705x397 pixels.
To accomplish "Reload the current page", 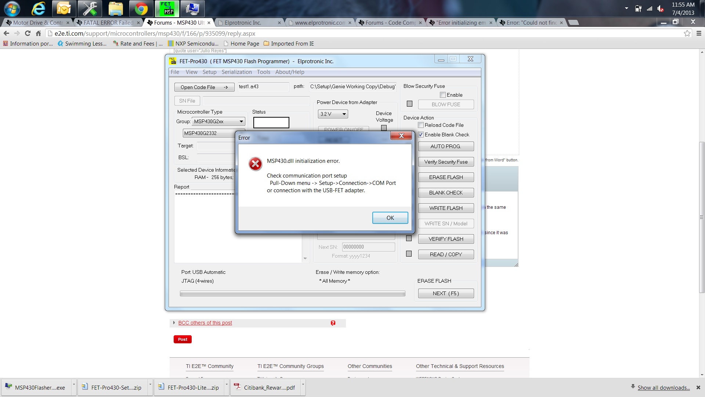I will [28, 33].
